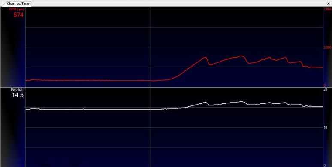Click the RPM (rpm) channel label
332x167 pixels.
[17, 9]
